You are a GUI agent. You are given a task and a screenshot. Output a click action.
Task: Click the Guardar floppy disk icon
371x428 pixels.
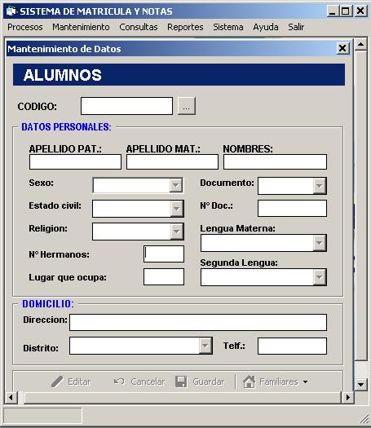pyautogui.click(x=181, y=382)
